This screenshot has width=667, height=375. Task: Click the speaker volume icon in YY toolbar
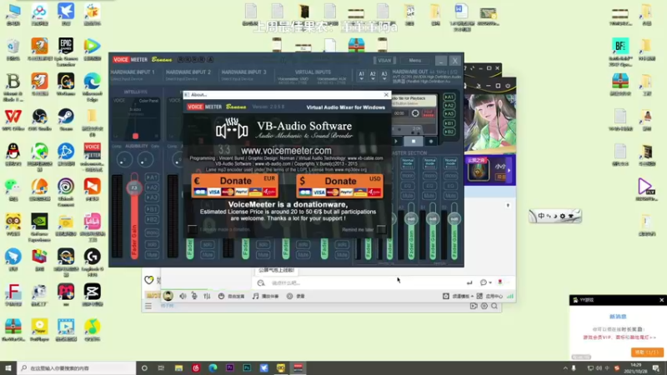pos(183,296)
